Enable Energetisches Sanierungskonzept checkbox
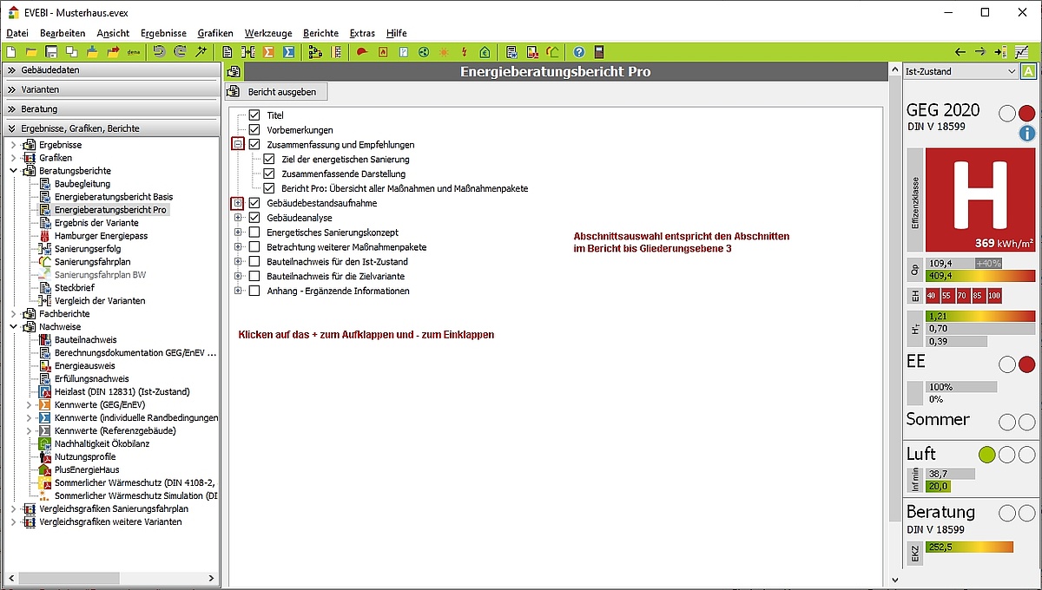 coord(254,232)
